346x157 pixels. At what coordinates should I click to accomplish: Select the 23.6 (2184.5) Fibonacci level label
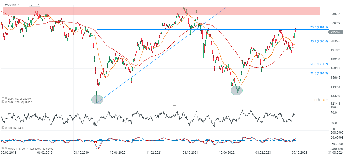pyautogui.click(x=319, y=27)
